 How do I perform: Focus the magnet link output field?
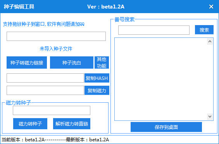point(45,90)
